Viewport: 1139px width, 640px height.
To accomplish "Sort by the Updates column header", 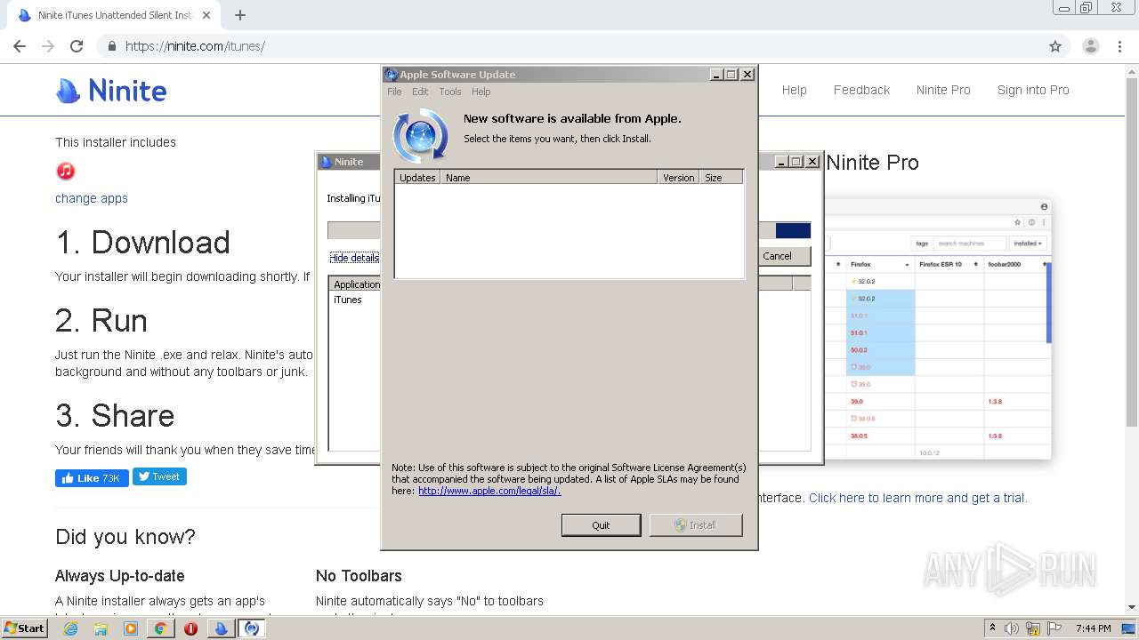I will pyautogui.click(x=417, y=178).
